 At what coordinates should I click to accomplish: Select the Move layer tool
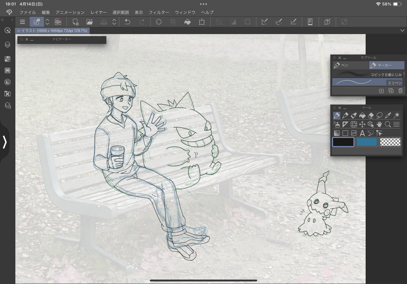coord(362,124)
